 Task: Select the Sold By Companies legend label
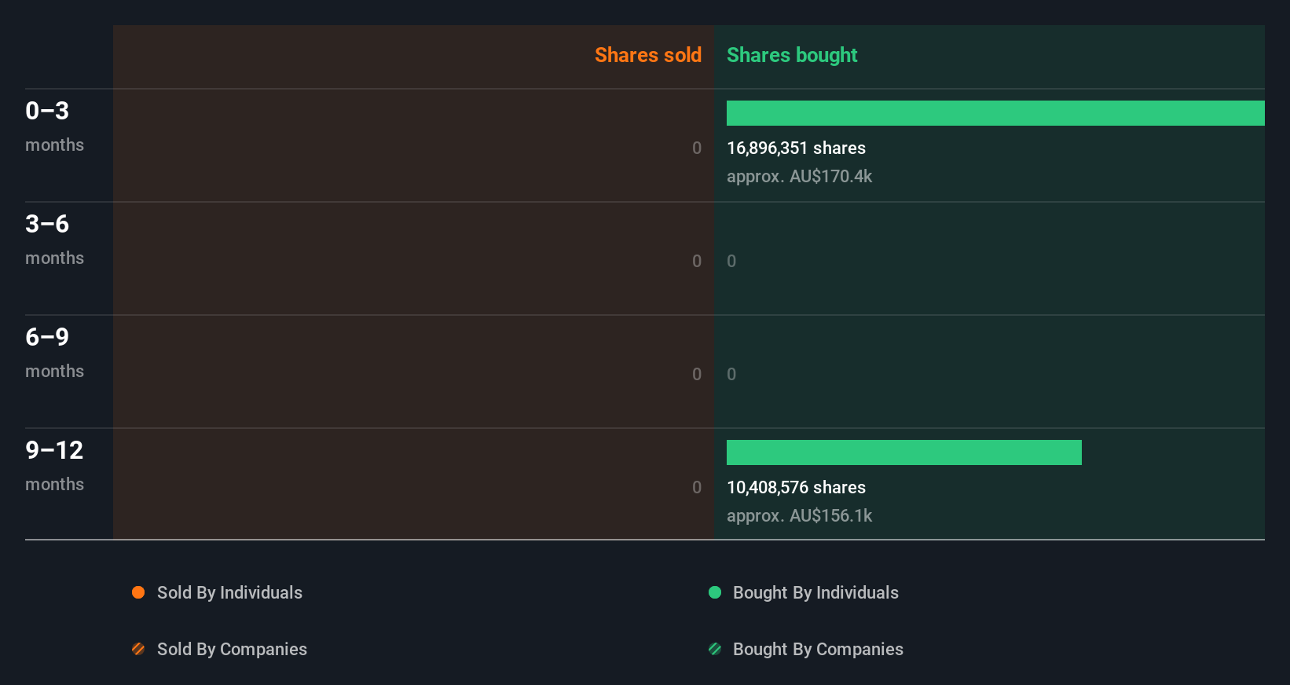coord(232,650)
